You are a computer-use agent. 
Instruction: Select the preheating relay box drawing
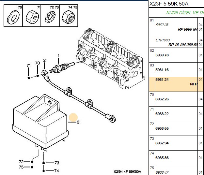point(40,122)
